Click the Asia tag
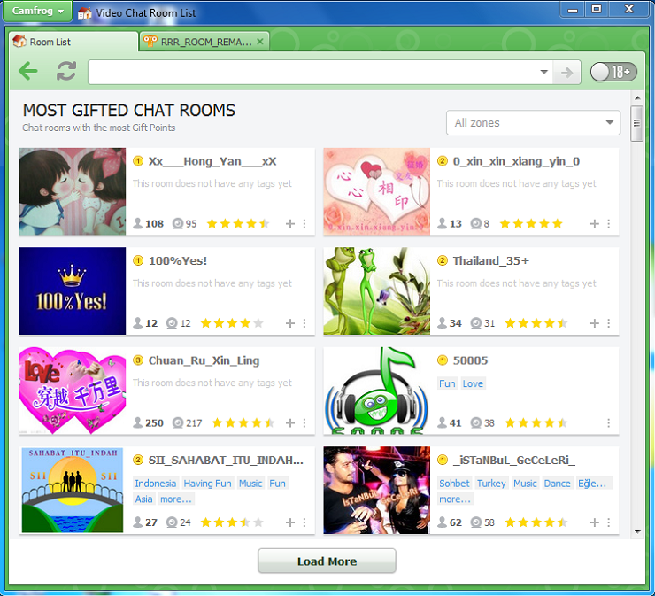Image resolution: width=655 pixels, height=596 pixels. (x=143, y=499)
